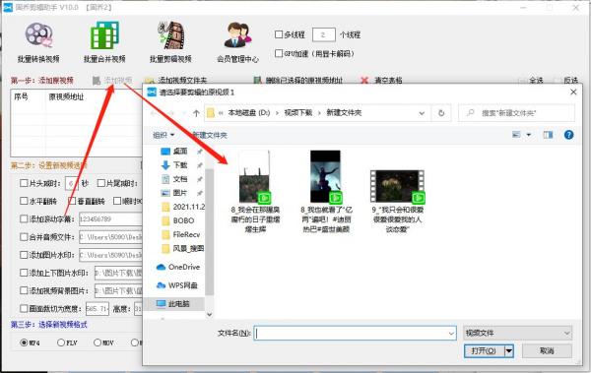
Task: Tick the 添加视频背景图片 checkbox
Action: (24, 290)
